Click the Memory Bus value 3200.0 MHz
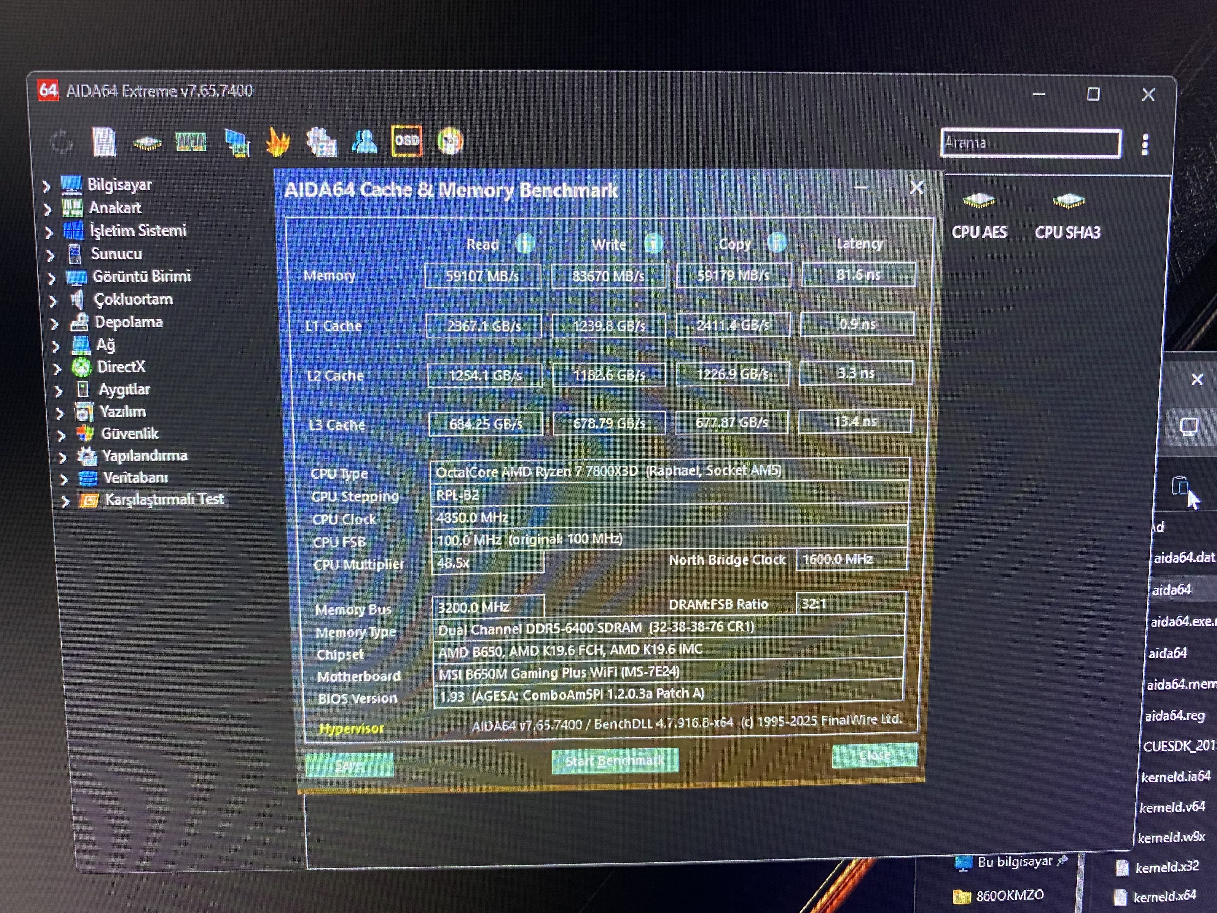 [487, 607]
